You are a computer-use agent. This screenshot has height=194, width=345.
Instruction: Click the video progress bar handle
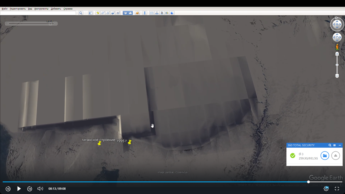[x=308, y=182]
